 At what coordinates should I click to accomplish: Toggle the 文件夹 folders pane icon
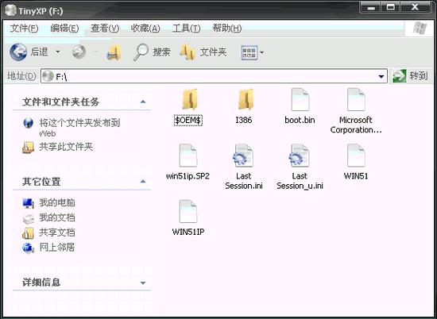pos(188,52)
